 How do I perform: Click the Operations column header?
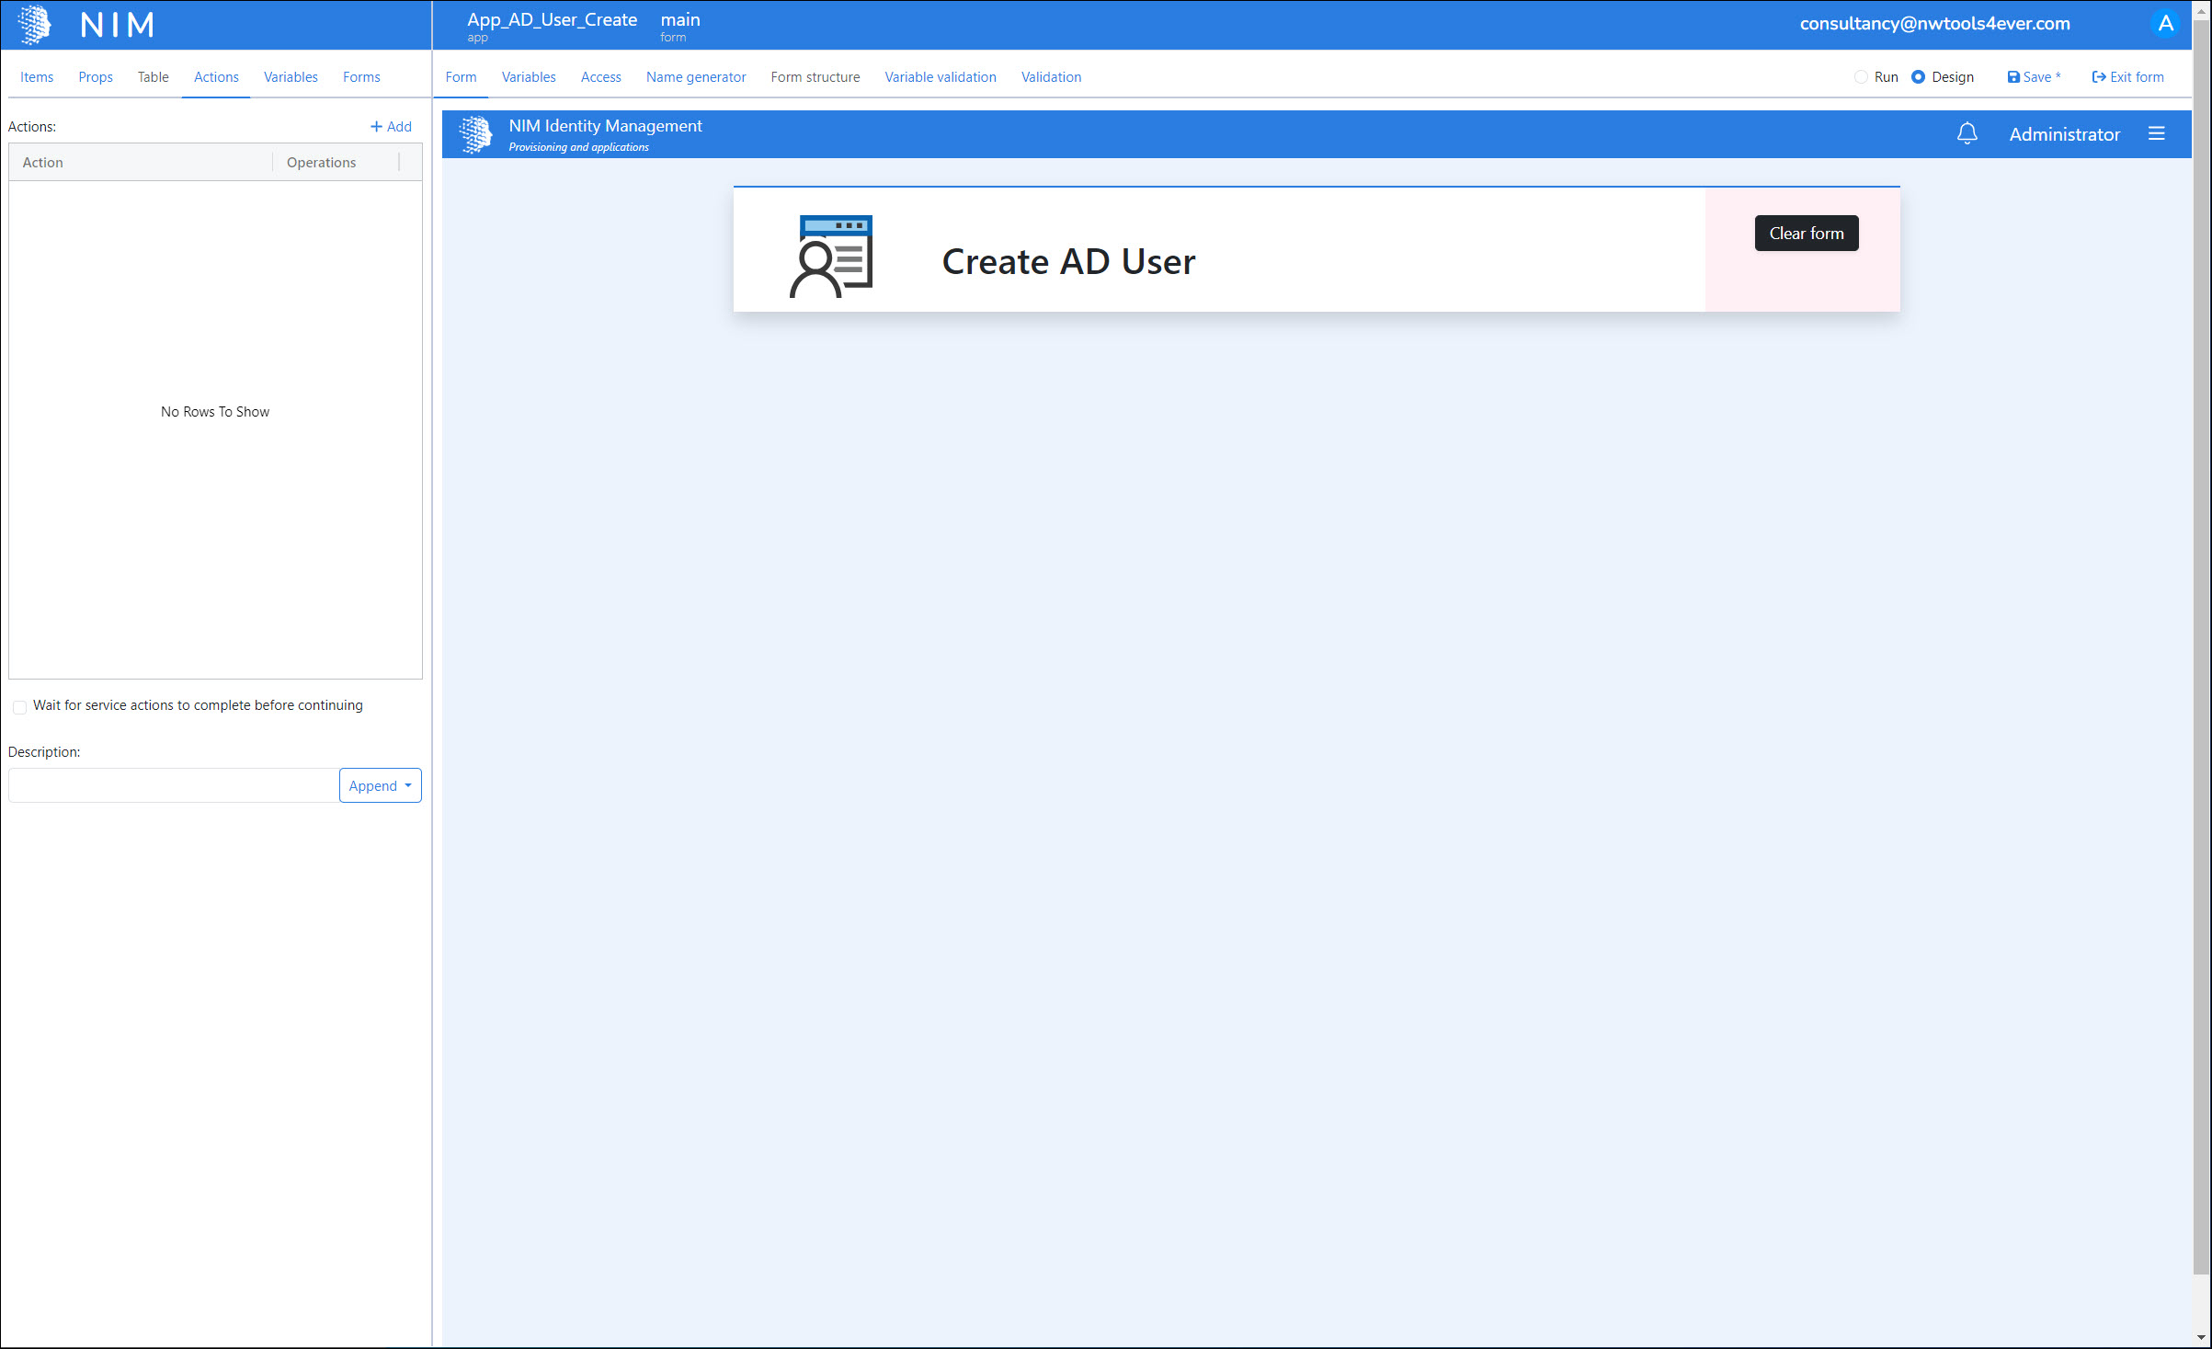click(321, 163)
